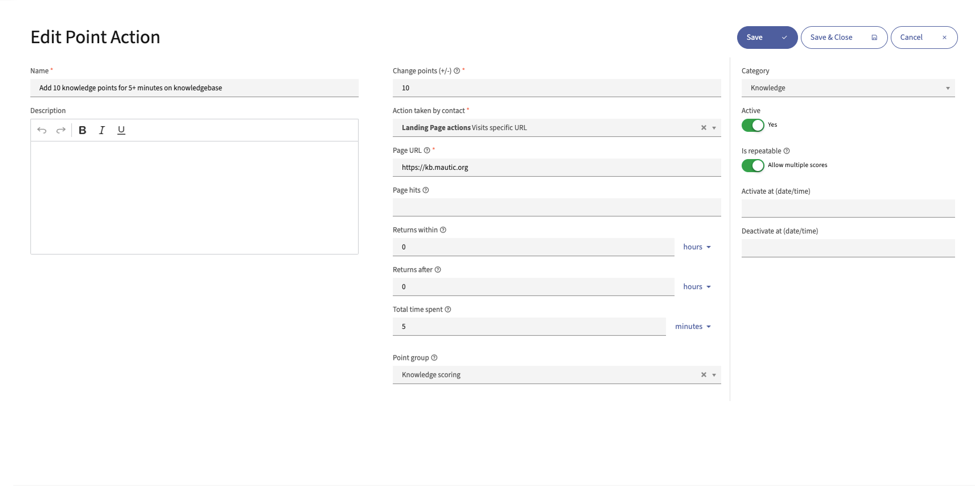Viewport: 975px width, 487px height.
Task: Click the help icon beside Total time spent
Action: [448, 310]
